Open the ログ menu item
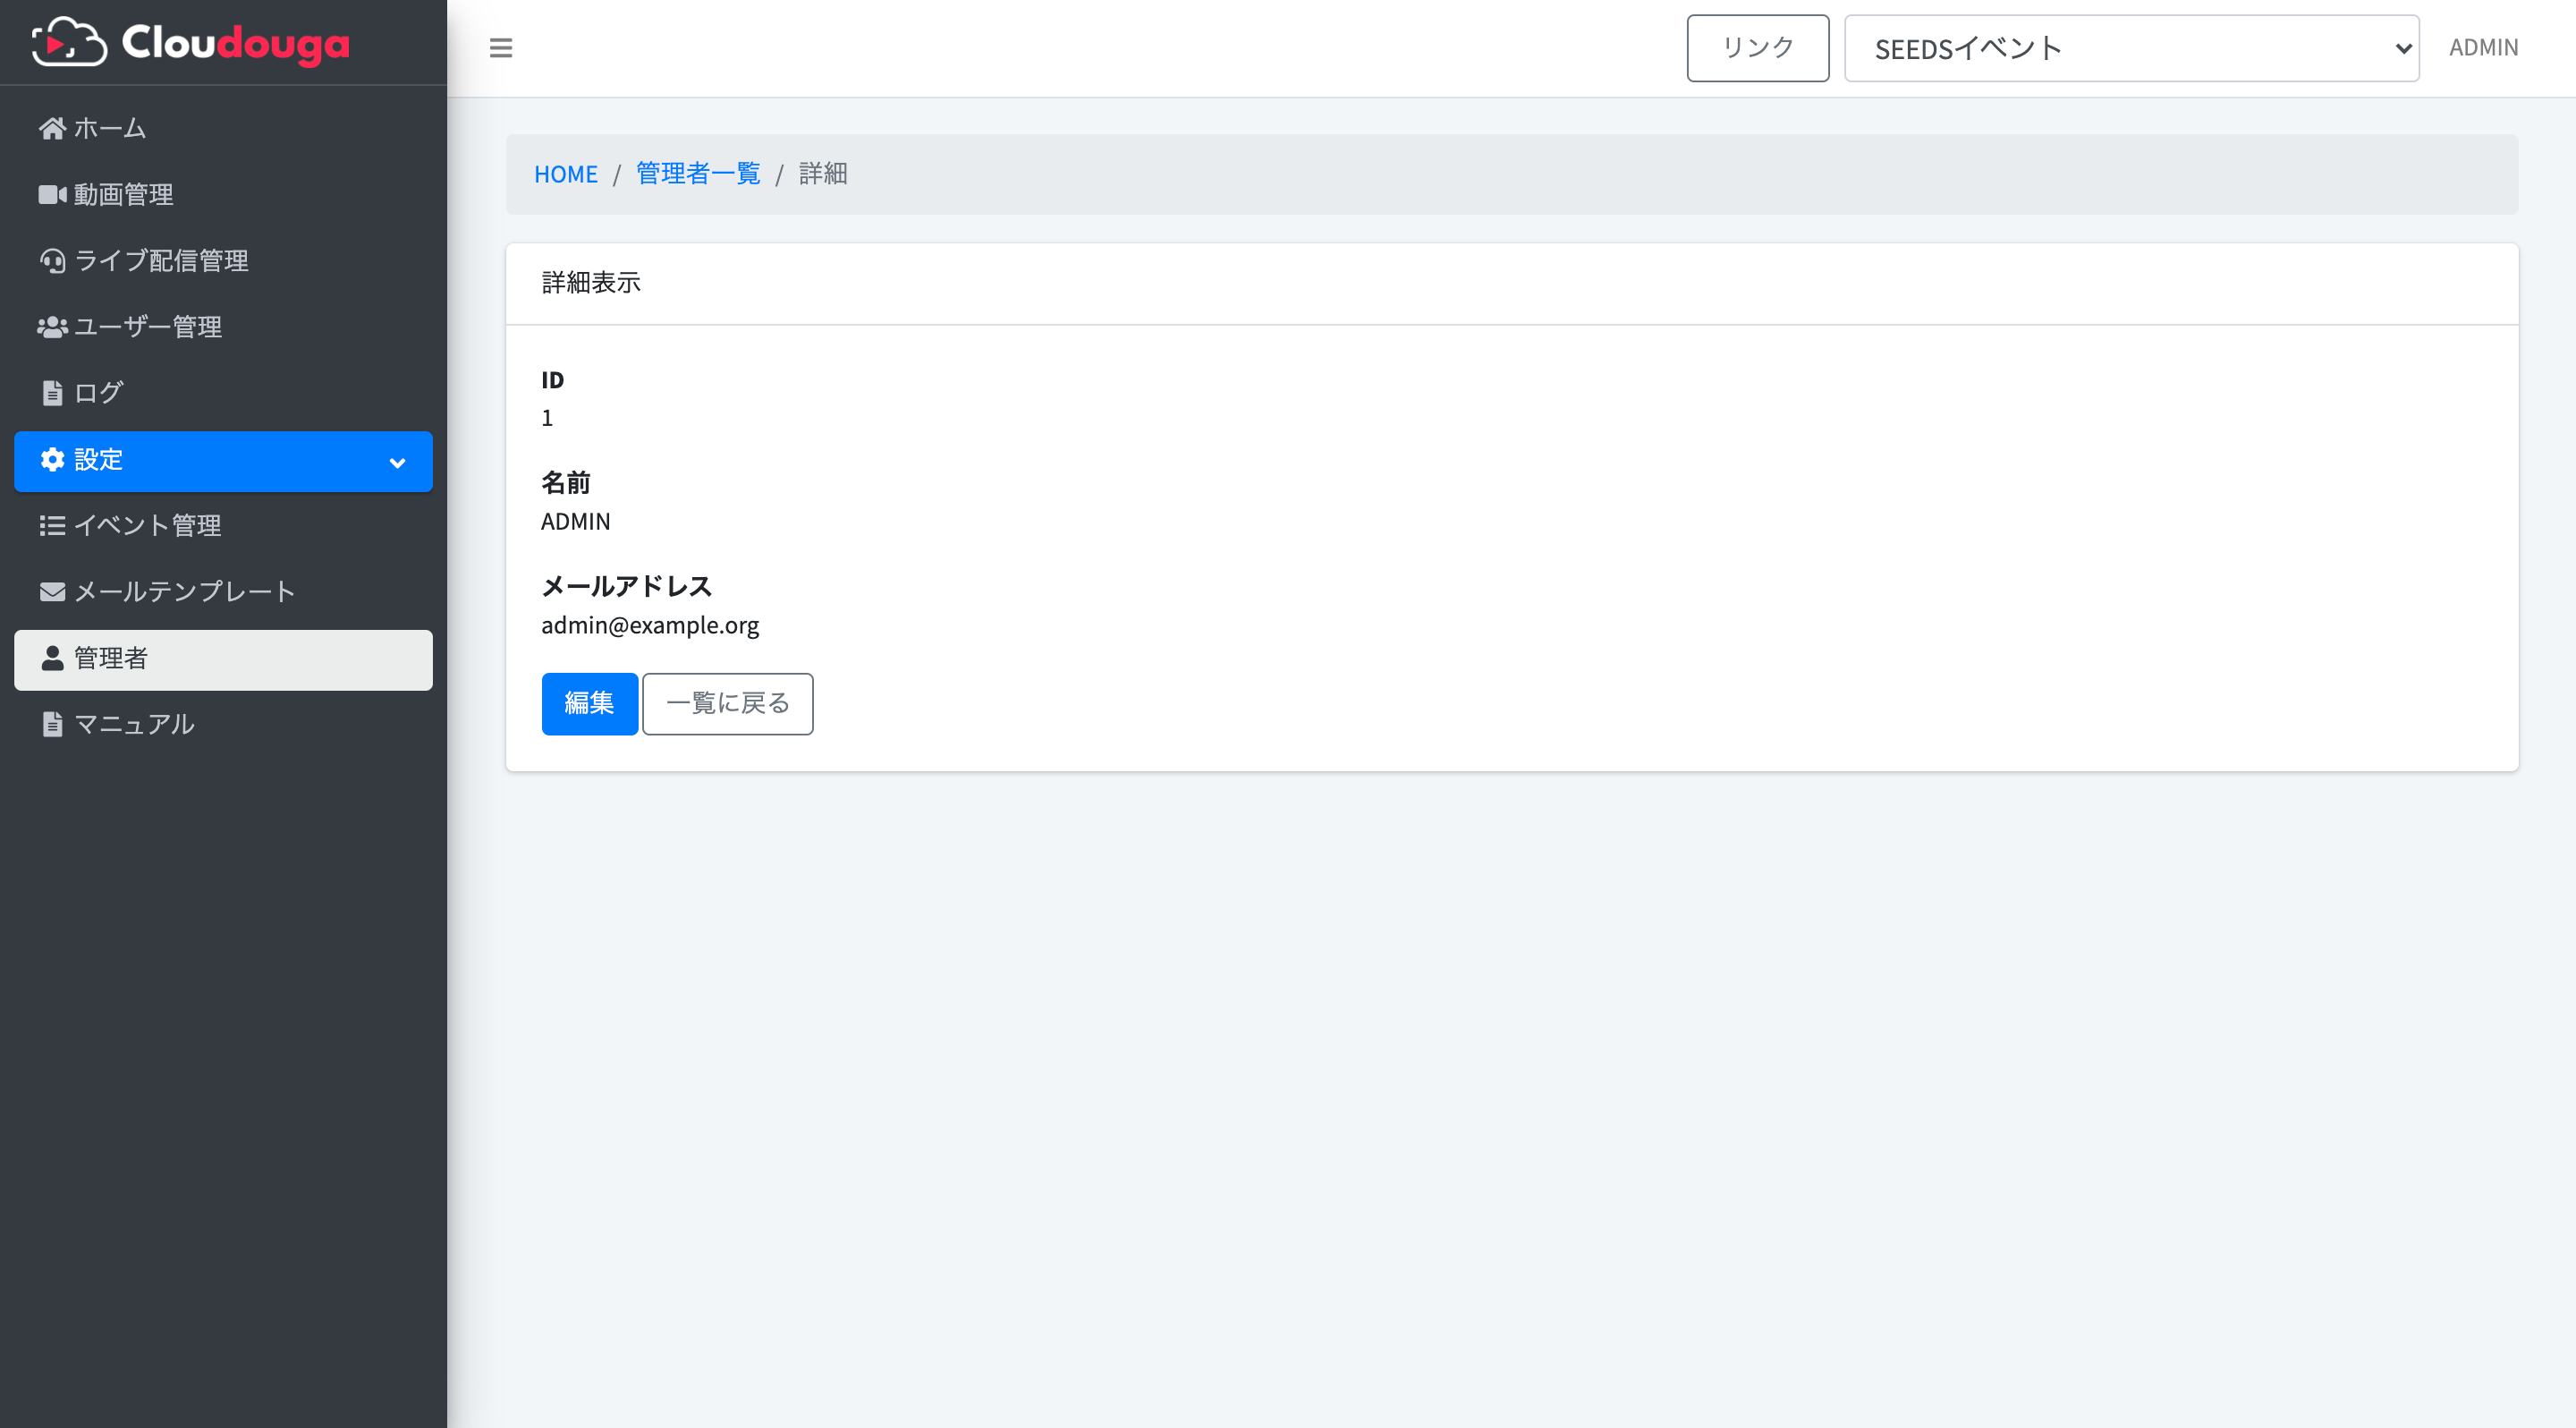This screenshot has width=2576, height=1428. (223, 393)
